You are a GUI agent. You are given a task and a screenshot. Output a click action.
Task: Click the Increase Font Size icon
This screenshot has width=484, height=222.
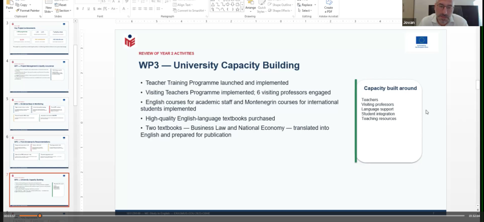[x=113, y=2]
